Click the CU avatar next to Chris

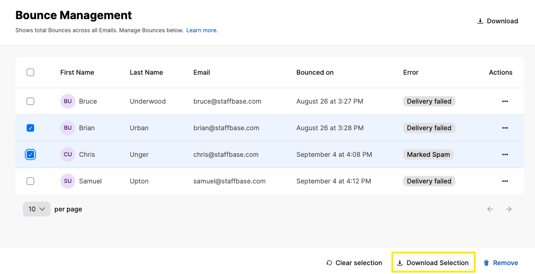67,155
